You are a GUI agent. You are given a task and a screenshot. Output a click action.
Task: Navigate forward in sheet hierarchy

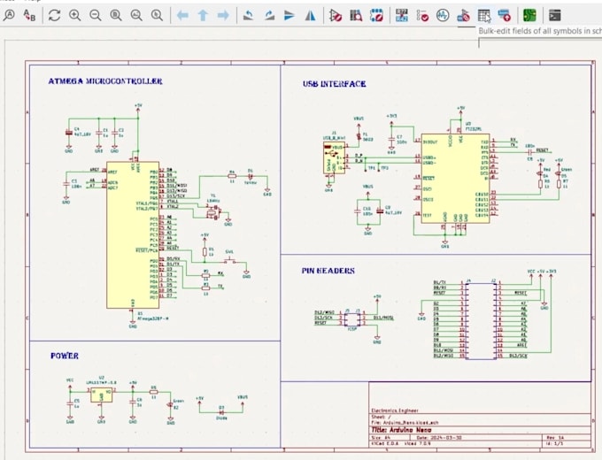[223, 15]
